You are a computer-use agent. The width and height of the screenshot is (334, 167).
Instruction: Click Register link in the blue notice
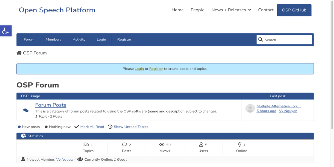click(x=156, y=69)
